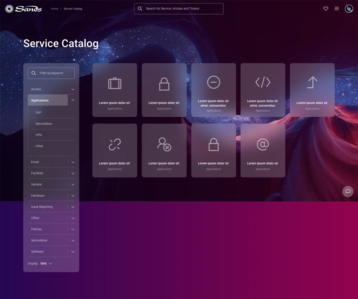This screenshot has height=299, width=358.
Task: Open the briefcase Applications service card icon
Action: [x=115, y=83]
